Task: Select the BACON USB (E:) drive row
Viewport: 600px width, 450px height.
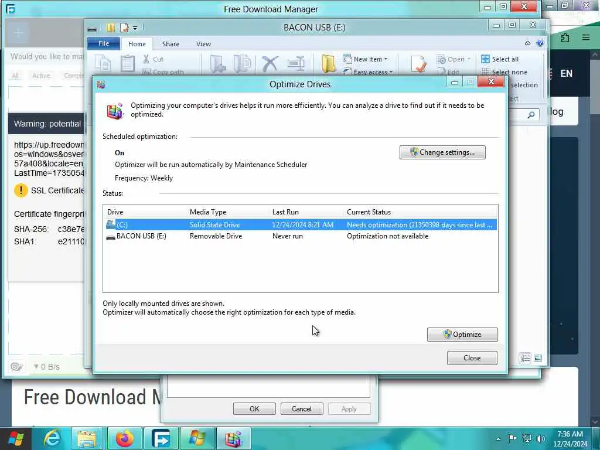Action: click(301, 236)
